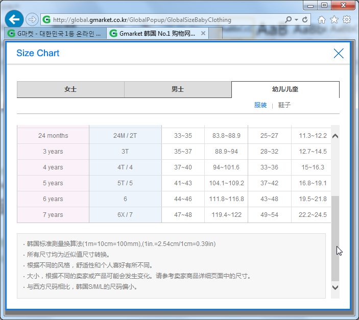Open the browser Tools gear icon
The image size is (359, 320).
click(x=347, y=20)
